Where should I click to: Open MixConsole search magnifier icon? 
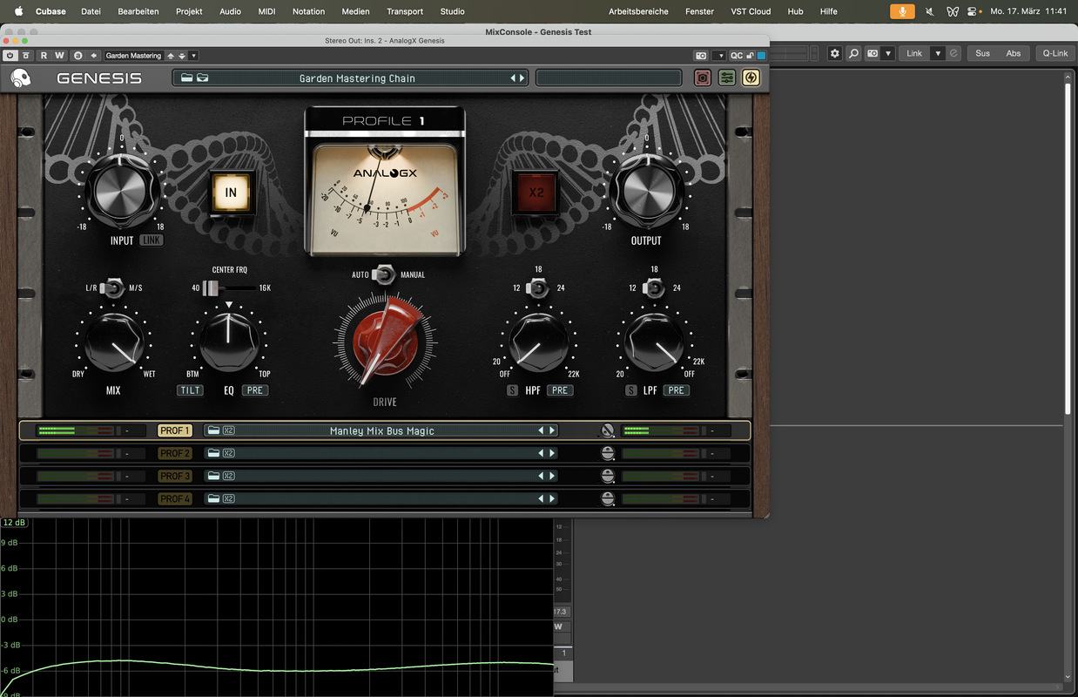point(853,53)
